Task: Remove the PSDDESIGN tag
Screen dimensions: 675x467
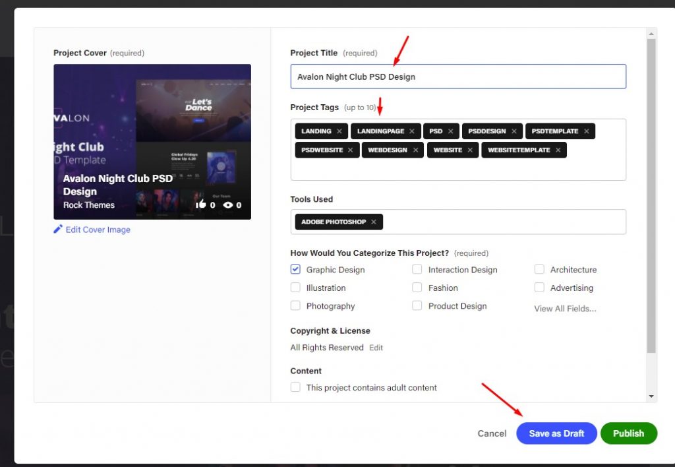Action: click(x=514, y=131)
